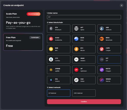Click the Confirm button
Image resolution: width=127 pixels, height=110 pixels.
coord(84,102)
